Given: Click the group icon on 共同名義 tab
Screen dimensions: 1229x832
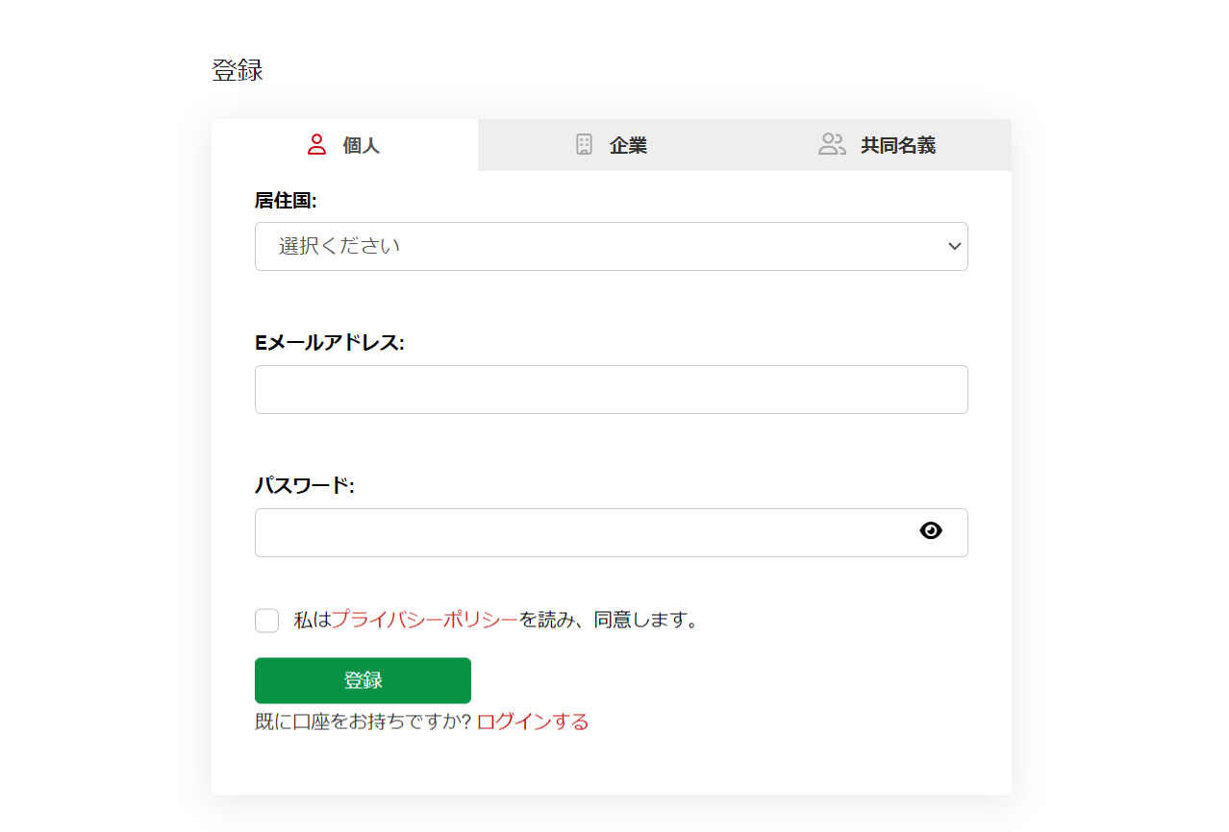Looking at the screenshot, I should [832, 144].
